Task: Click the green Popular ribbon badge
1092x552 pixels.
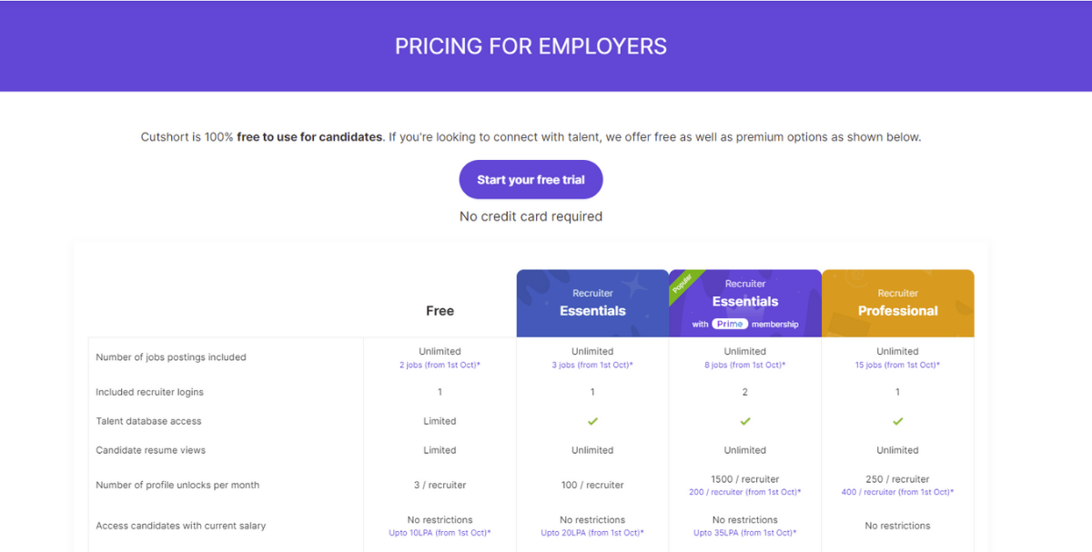Action: point(683,283)
